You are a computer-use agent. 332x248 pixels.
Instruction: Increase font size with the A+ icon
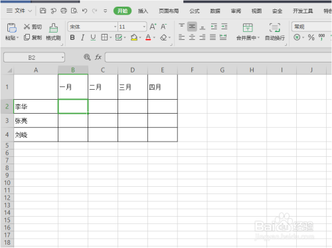(153, 27)
